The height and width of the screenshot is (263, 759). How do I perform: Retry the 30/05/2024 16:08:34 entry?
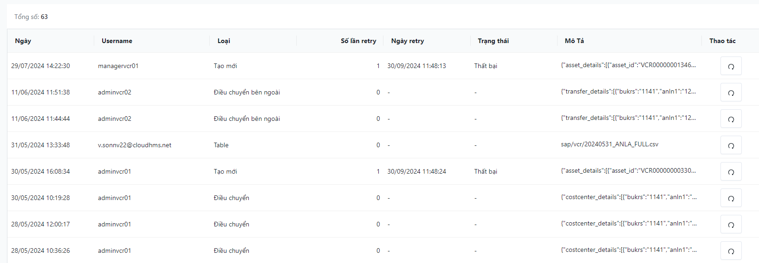tap(731, 172)
